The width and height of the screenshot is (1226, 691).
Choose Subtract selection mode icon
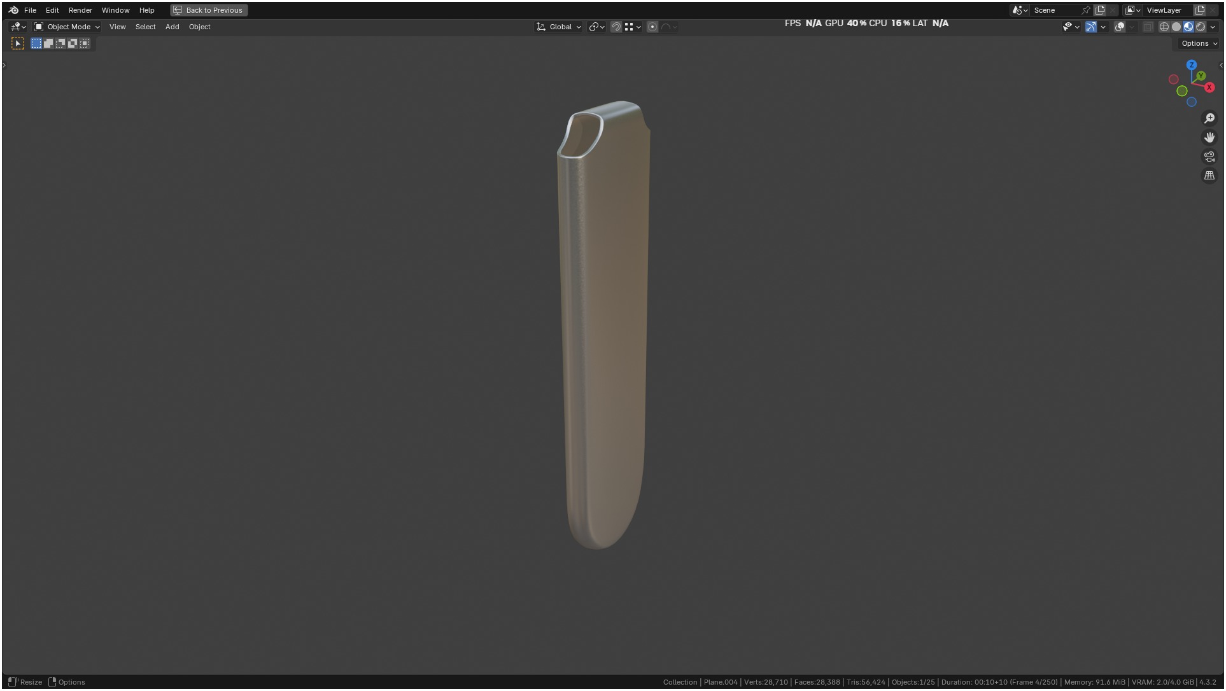click(60, 43)
